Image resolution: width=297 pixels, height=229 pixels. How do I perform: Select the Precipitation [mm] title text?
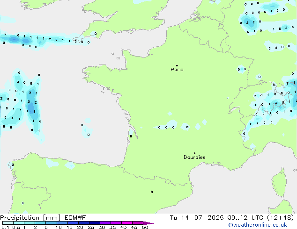pos(30,218)
